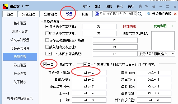The image size is (178, 104).
Task: Click the Alt+ A 上一句 field
Action: coord(89,93)
